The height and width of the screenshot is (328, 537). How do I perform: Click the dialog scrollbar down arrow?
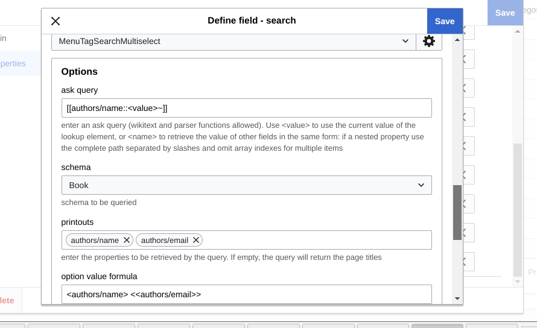click(457, 298)
